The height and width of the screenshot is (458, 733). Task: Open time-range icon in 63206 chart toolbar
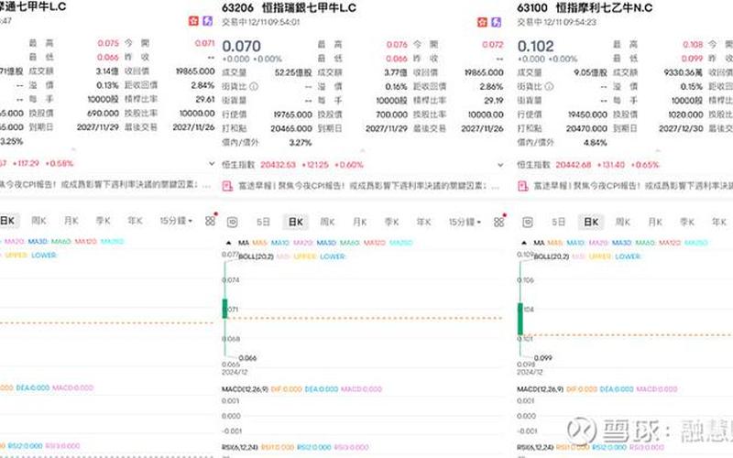(x=233, y=222)
